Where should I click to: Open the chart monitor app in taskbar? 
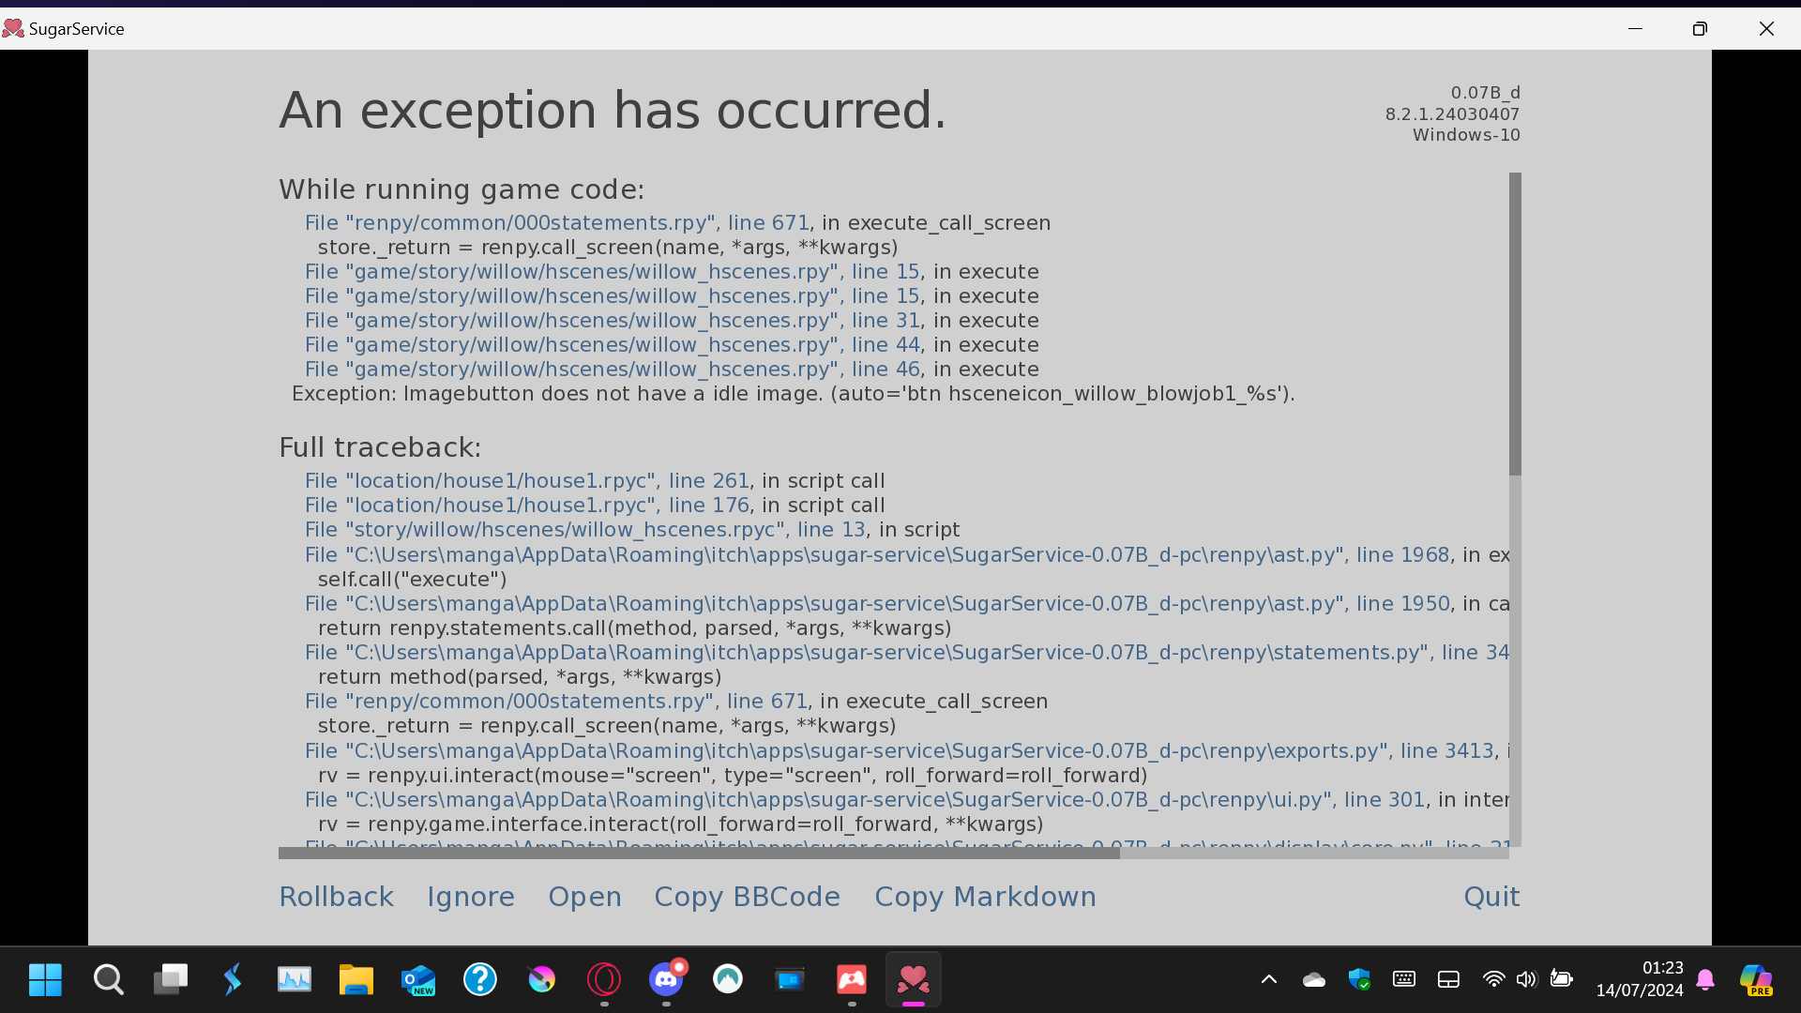295,980
